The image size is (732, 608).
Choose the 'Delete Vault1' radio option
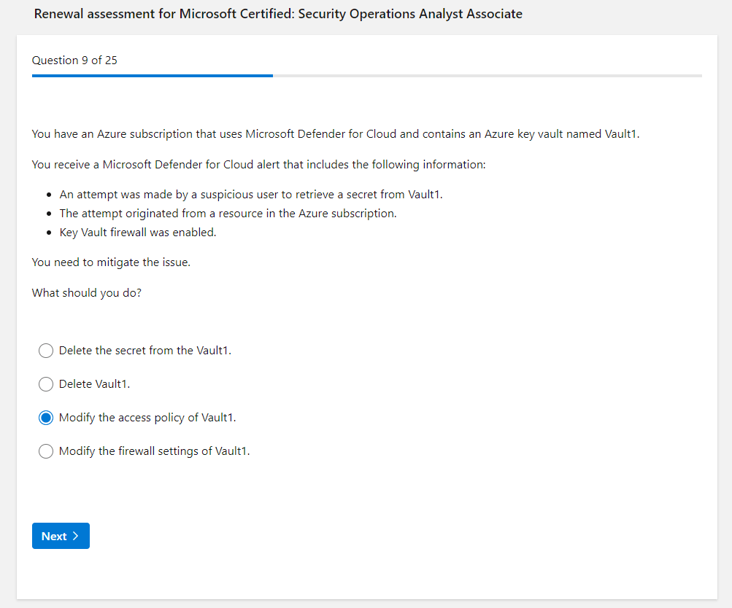[46, 384]
